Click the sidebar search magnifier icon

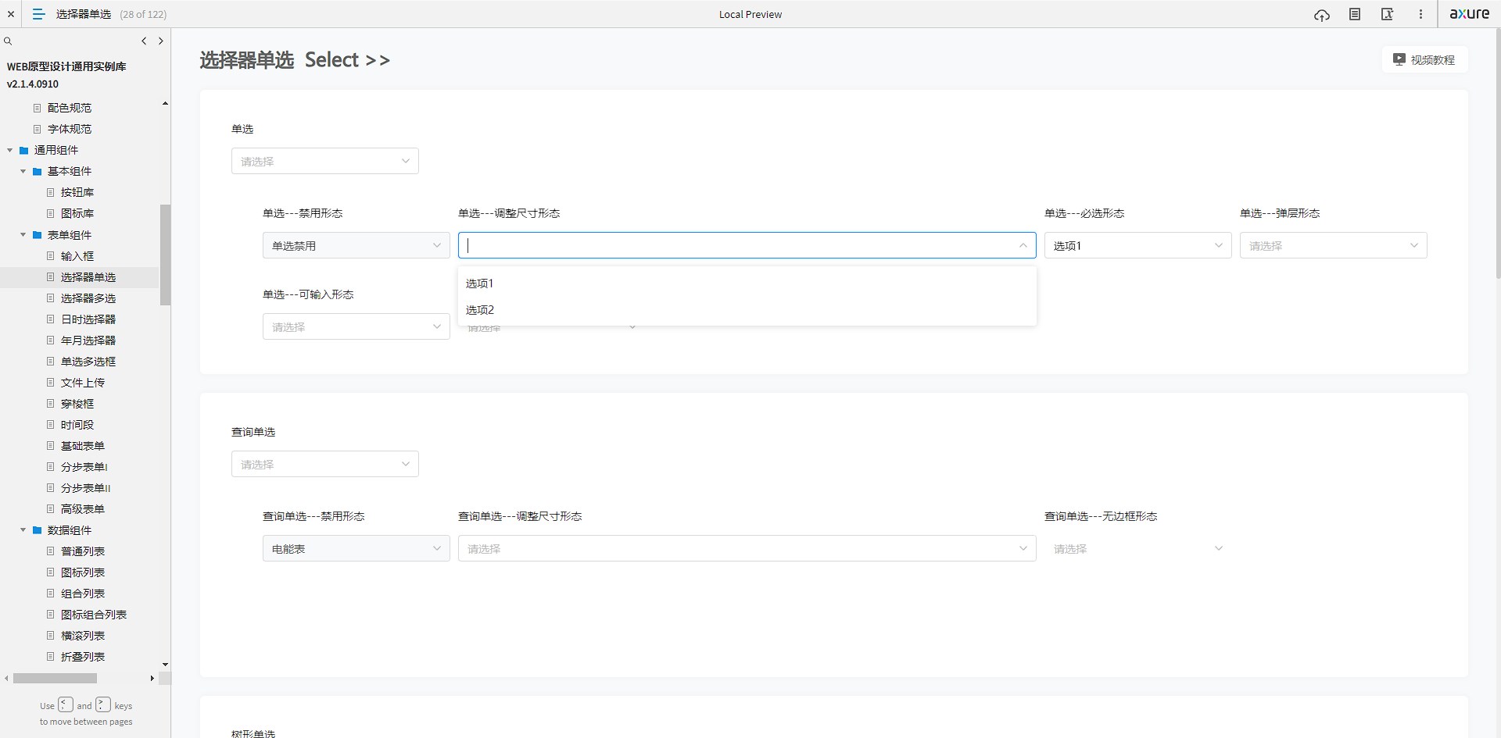click(8, 41)
